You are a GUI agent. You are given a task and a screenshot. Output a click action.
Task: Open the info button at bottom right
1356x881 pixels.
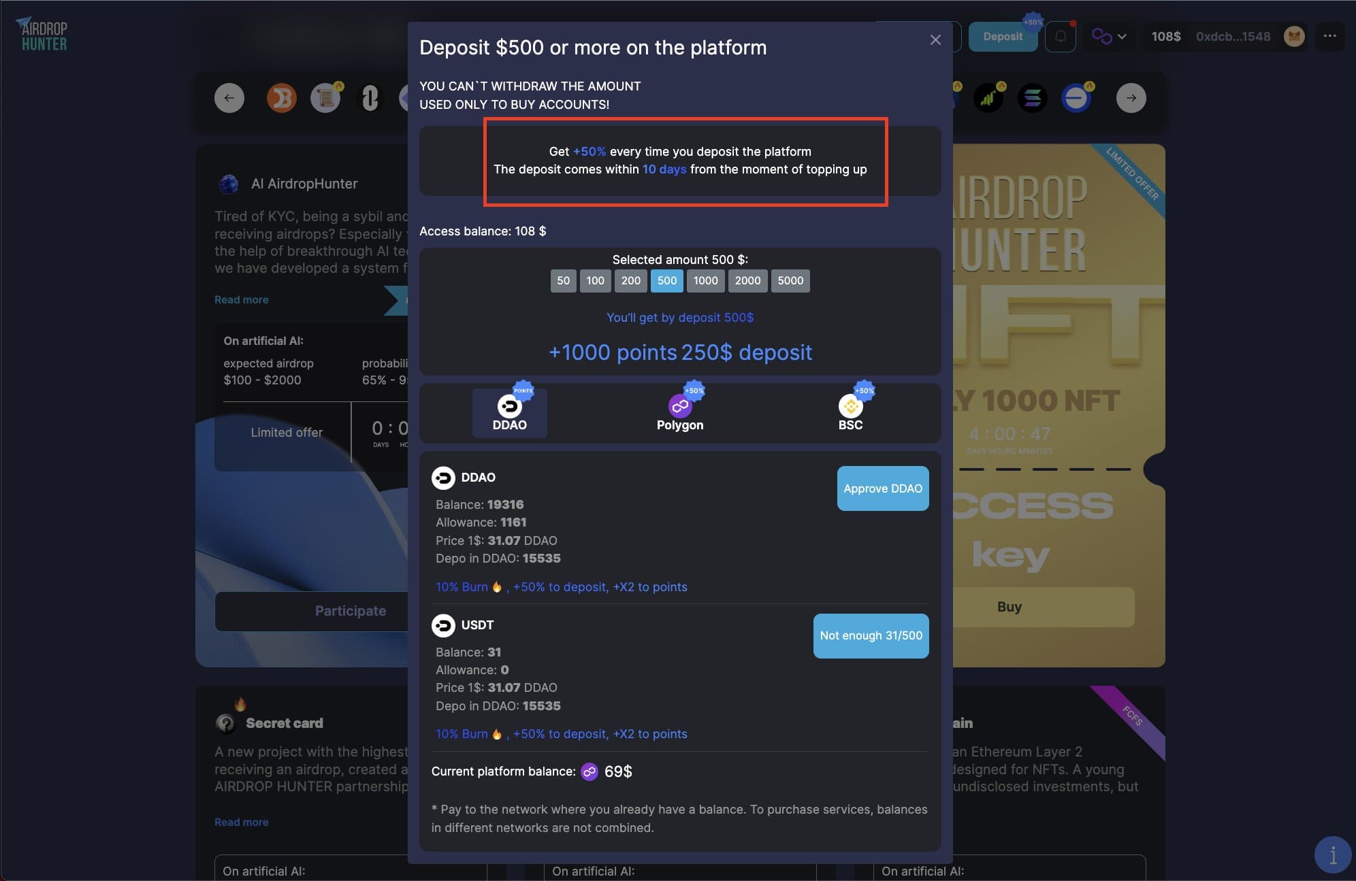[1332, 854]
